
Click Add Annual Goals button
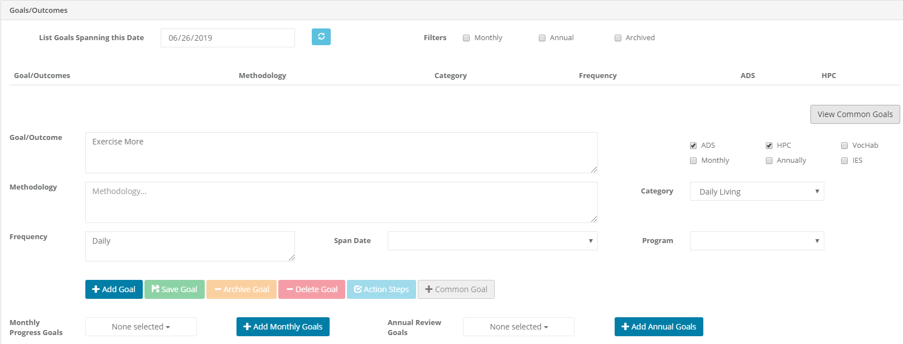659,327
